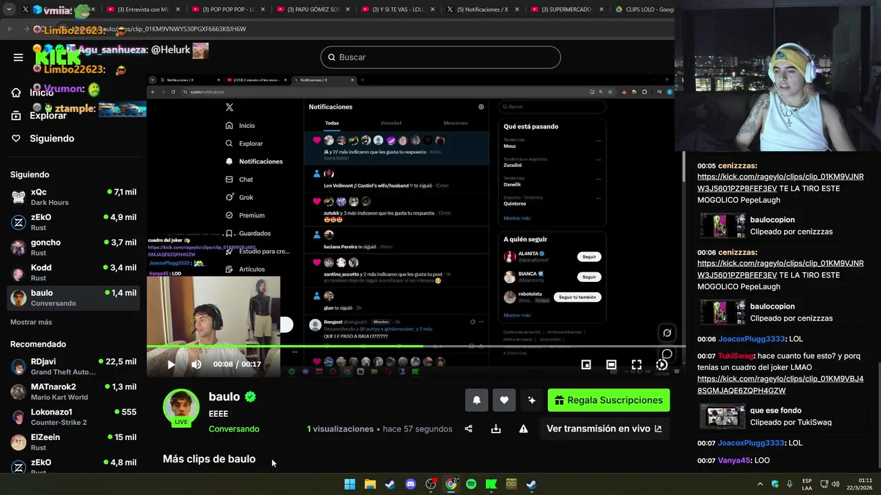The image size is (881, 495).
Task: Go back with the browser back arrow
Action: click(10, 29)
